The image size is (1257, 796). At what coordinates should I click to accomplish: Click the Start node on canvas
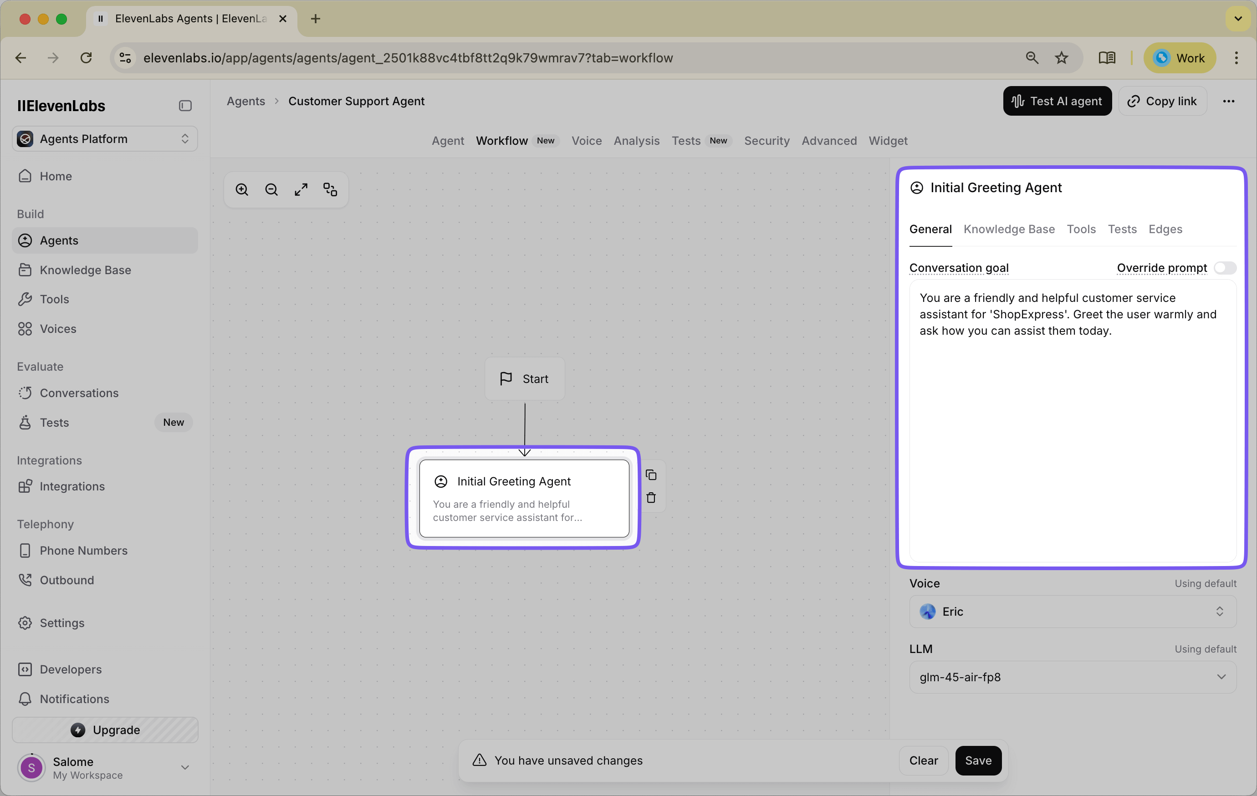[x=525, y=378]
